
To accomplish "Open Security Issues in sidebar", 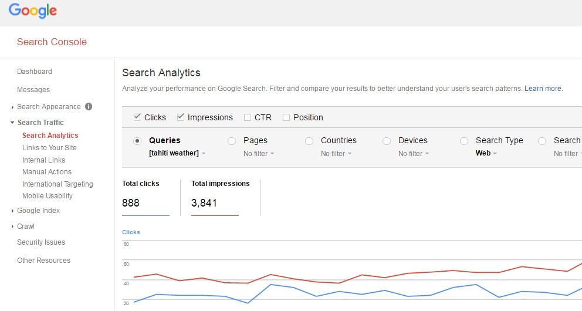I will (41, 242).
